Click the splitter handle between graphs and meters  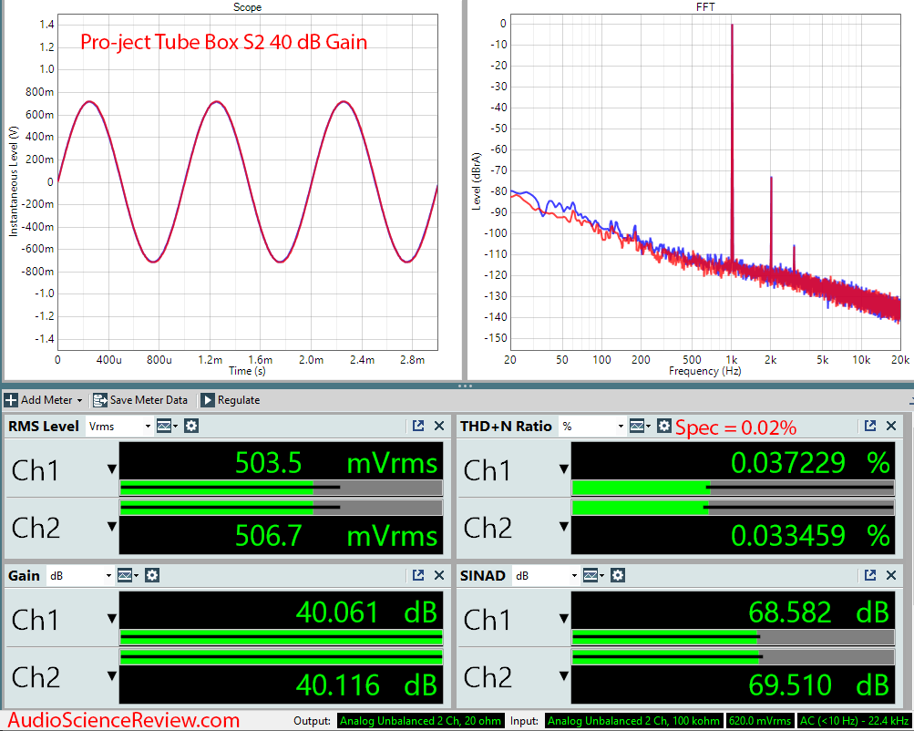point(465,386)
